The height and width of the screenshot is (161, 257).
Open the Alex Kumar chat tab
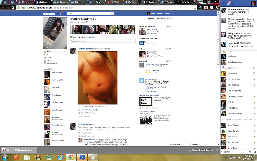(x=180, y=145)
